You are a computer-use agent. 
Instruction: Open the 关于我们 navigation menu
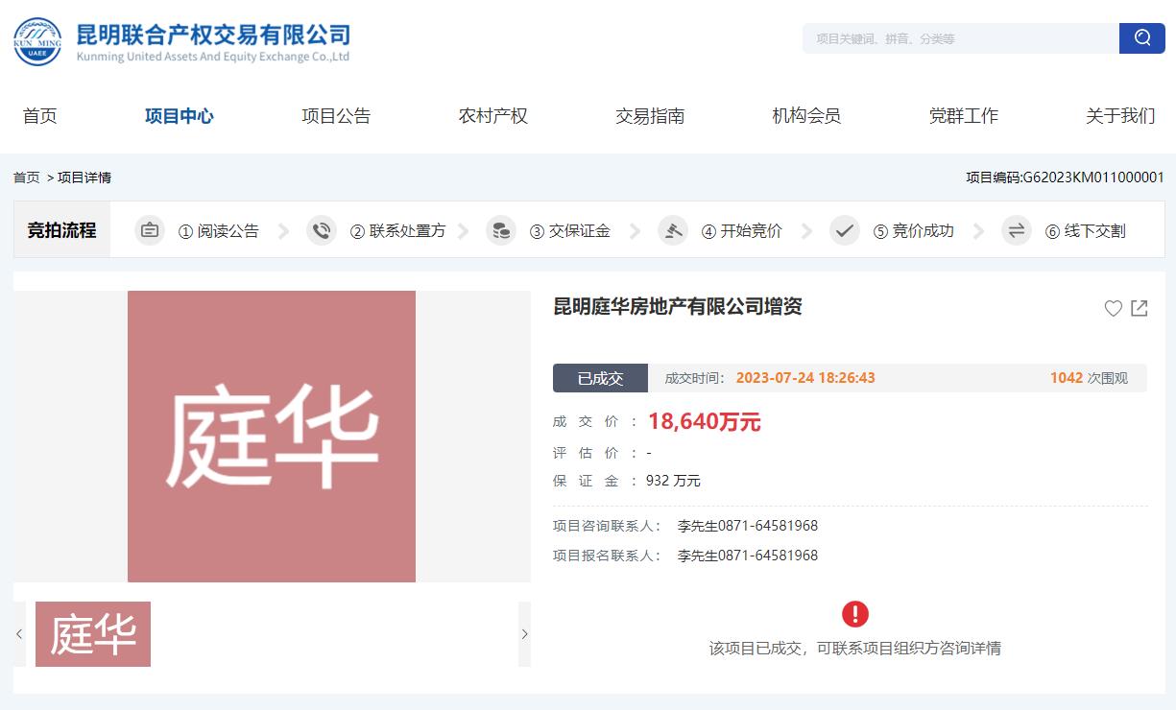[x=1120, y=116]
